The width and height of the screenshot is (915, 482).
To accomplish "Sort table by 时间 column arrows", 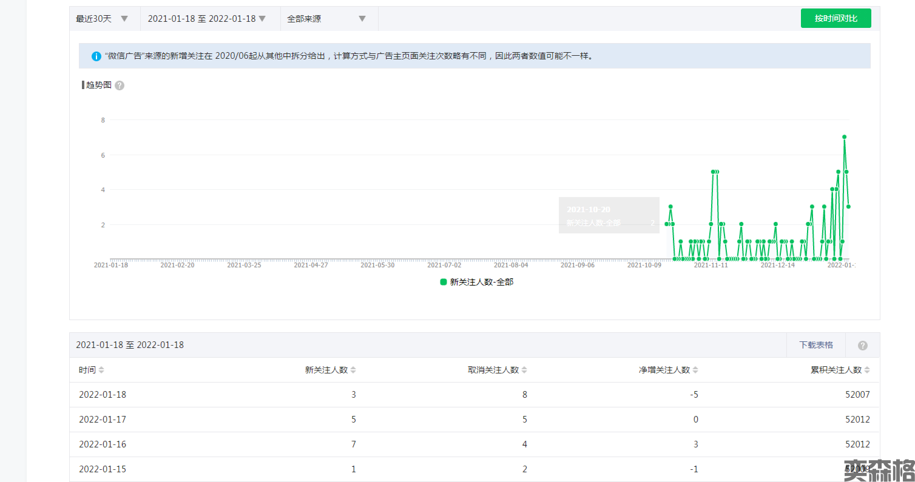I will [x=101, y=370].
